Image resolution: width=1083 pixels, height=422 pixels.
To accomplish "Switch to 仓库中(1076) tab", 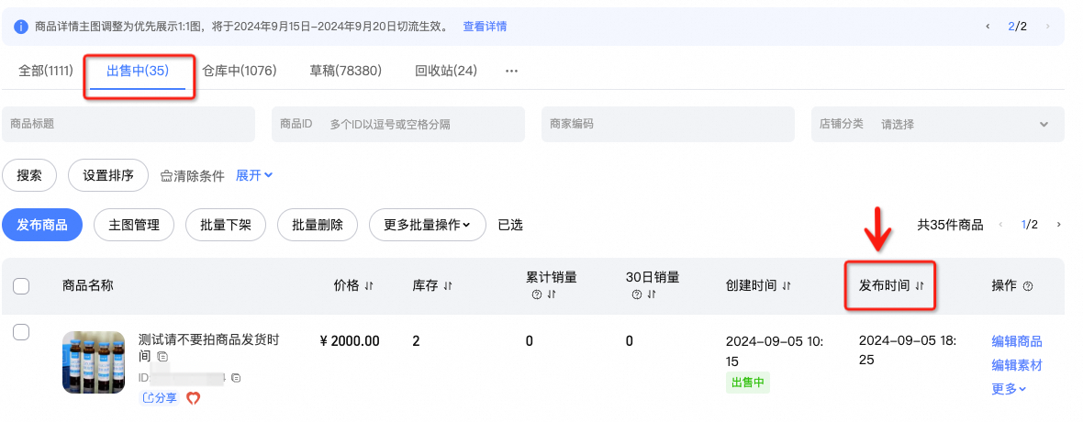I will point(239,71).
